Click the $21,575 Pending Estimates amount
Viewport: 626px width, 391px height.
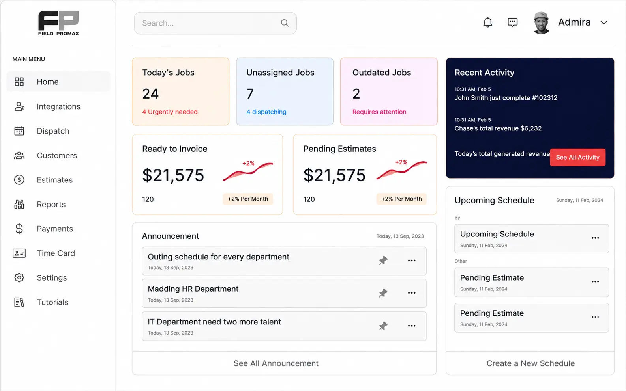tap(334, 175)
